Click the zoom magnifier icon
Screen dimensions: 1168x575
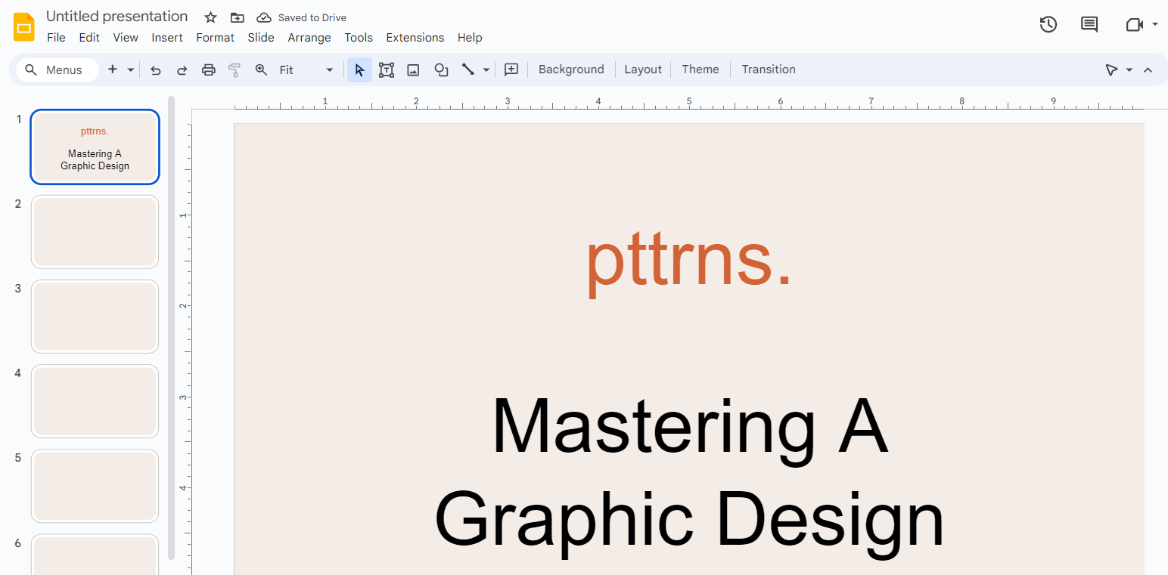pyautogui.click(x=261, y=70)
